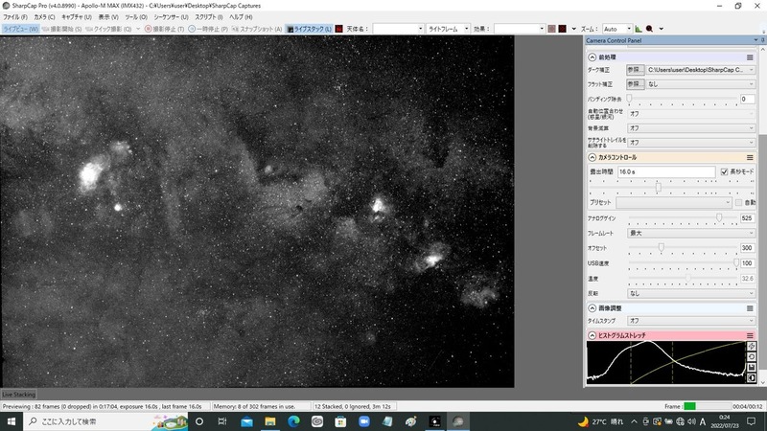
Task: Open the プリセット dropdown
Action: pyautogui.click(x=674, y=202)
